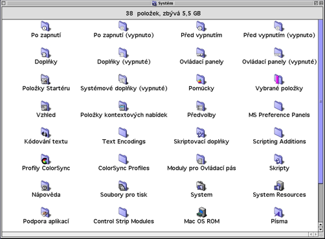Click the 'Skripty' label text
The width and height of the screenshot is (325, 239).
pyautogui.click(x=279, y=168)
